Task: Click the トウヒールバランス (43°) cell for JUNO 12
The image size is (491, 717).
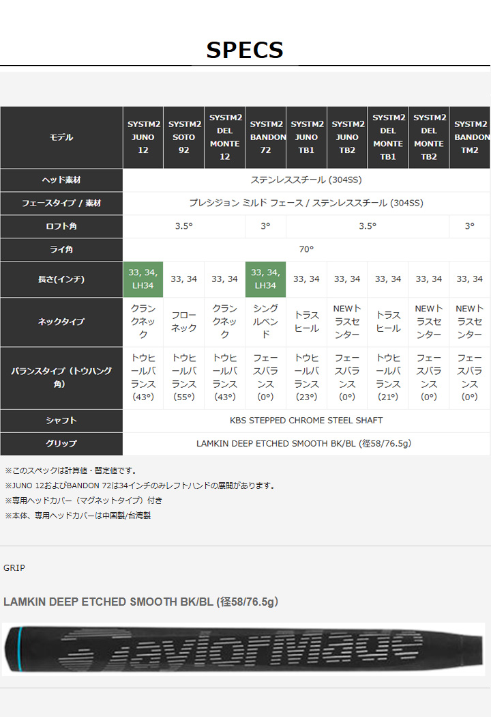Action: pos(143,378)
